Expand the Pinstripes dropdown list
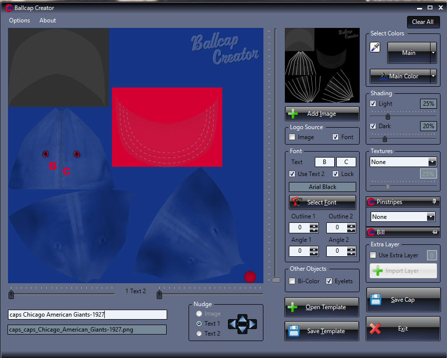Screen dimensions: 447x358 (431, 217)
